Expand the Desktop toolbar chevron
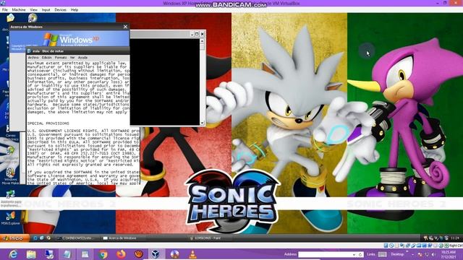Viewport: 463px width, 260px height. click(407, 251)
